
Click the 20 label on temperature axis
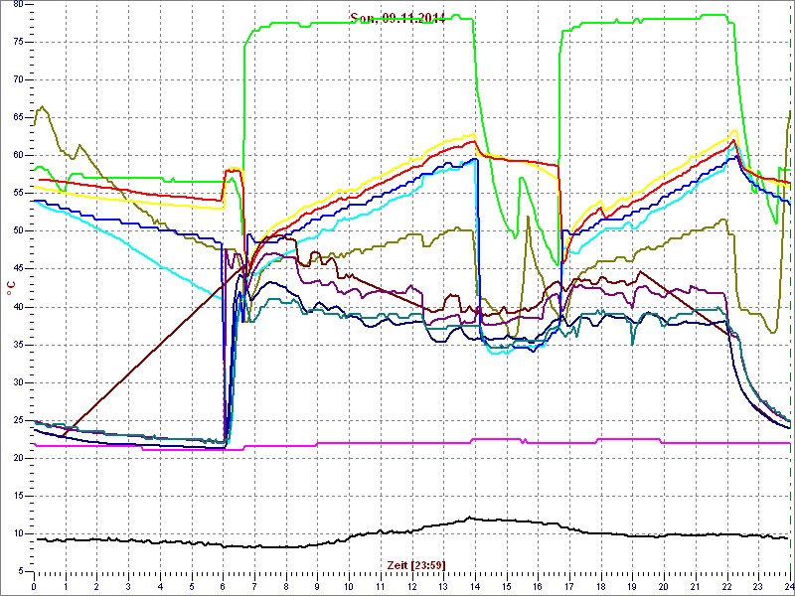click(18, 458)
